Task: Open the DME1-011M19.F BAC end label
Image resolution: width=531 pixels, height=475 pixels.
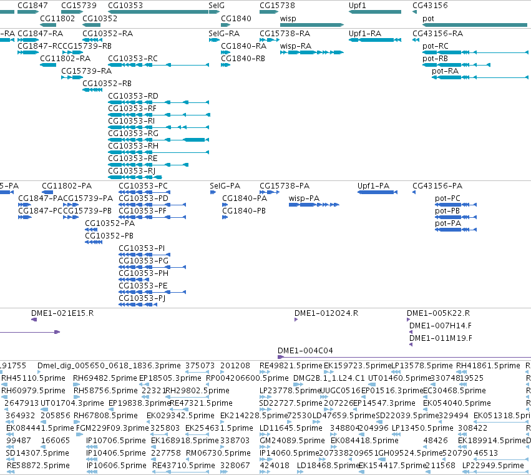Action: pyautogui.click(x=441, y=338)
